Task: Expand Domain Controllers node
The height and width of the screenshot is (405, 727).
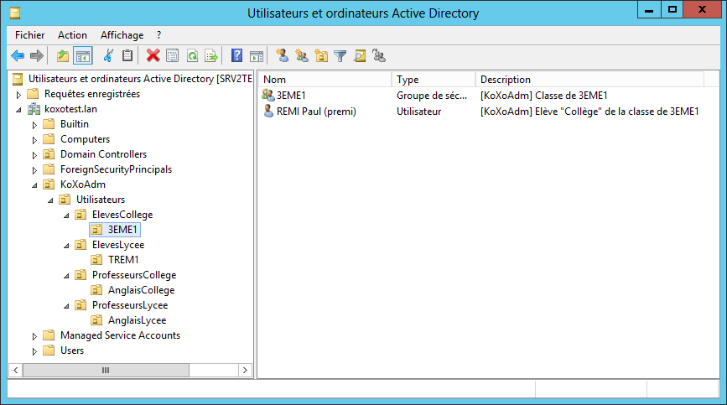Action: [34, 155]
